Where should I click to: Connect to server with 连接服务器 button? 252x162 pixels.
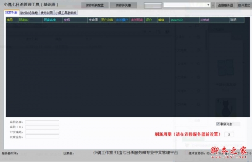(x=225, y=5)
